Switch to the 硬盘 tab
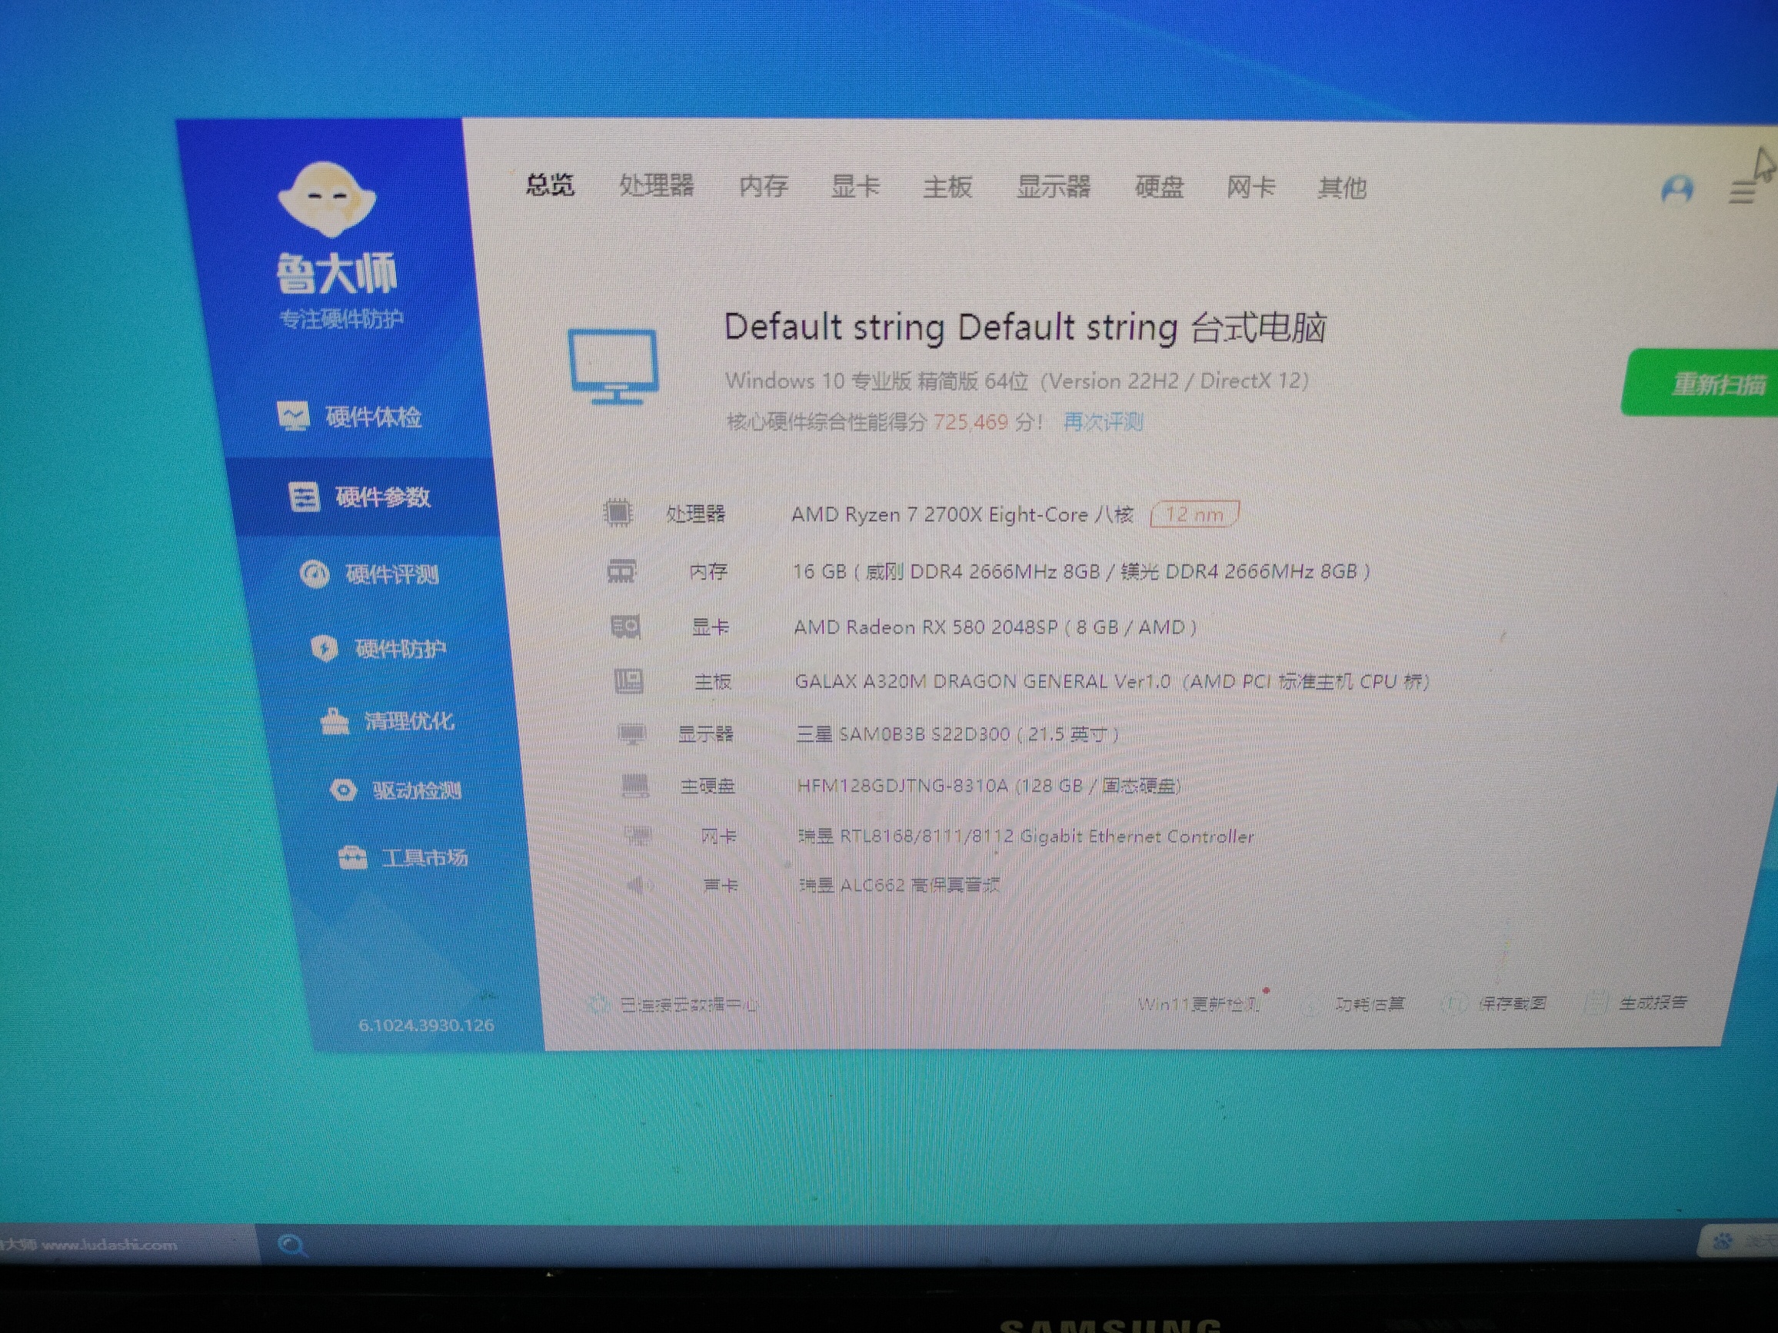 coord(1159,188)
